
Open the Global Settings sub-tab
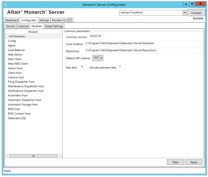click(54, 26)
